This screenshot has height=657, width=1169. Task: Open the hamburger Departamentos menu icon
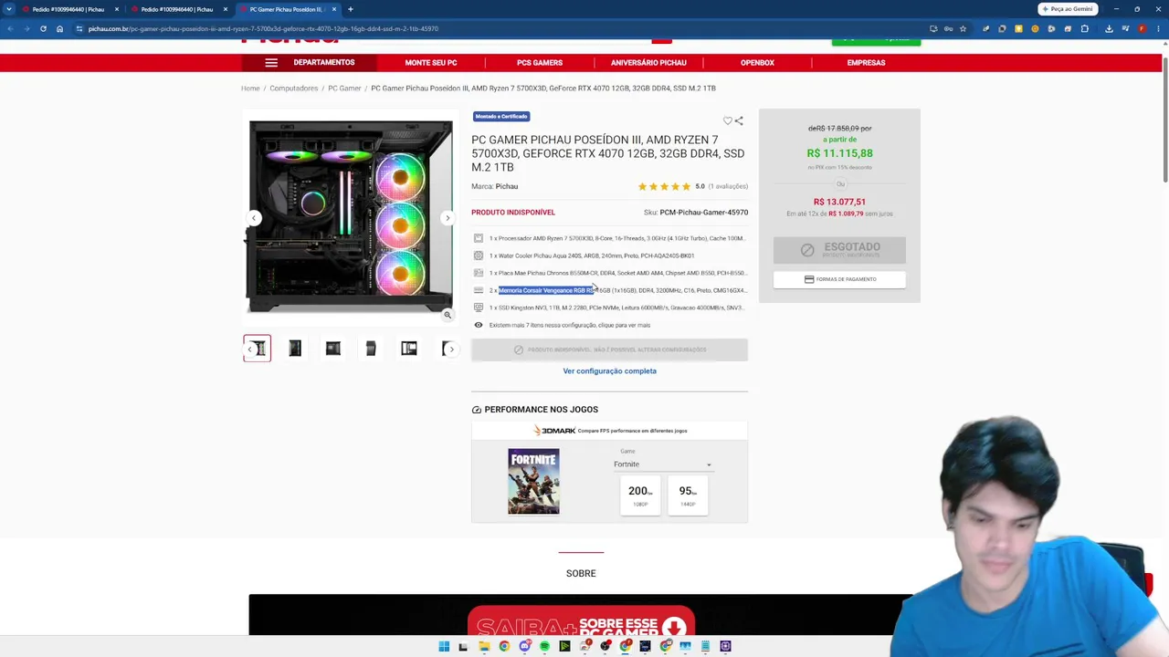click(x=271, y=63)
